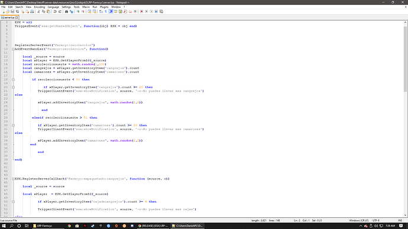Toggle INS insert mode in status bar

coord(400,220)
